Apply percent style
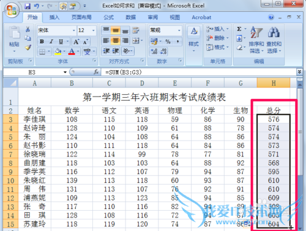 point(168,42)
